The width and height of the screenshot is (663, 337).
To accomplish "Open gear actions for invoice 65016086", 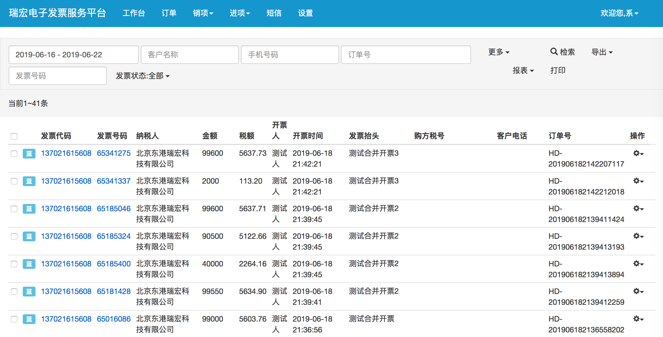I will [x=638, y=319].
